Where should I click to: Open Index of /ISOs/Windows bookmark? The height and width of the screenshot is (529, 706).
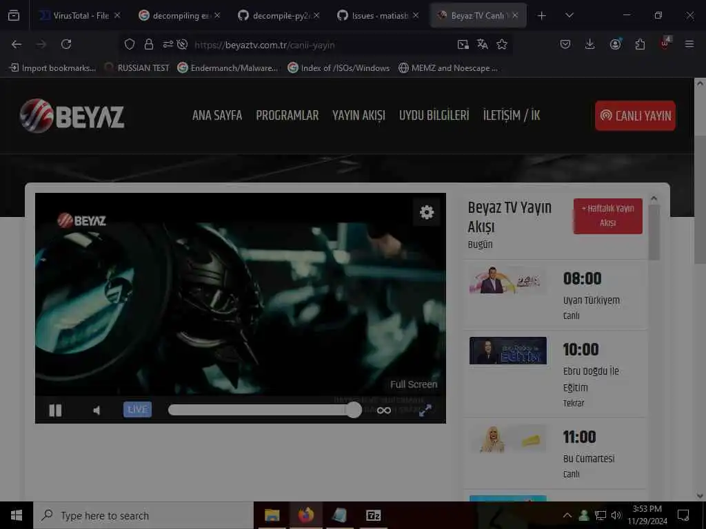click(339, 68)
